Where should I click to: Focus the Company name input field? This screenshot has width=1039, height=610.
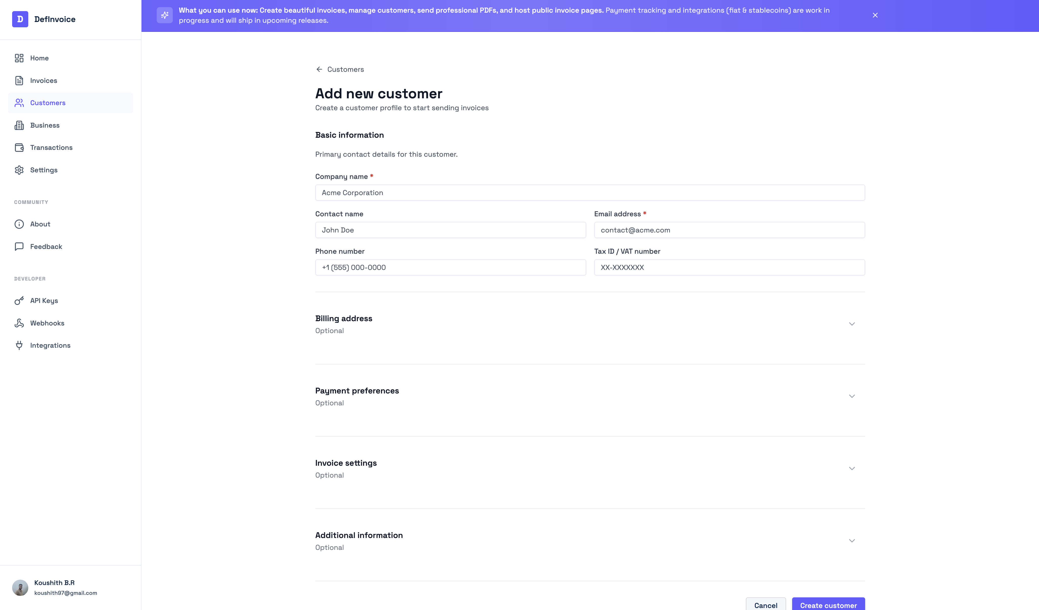[589, 193]
